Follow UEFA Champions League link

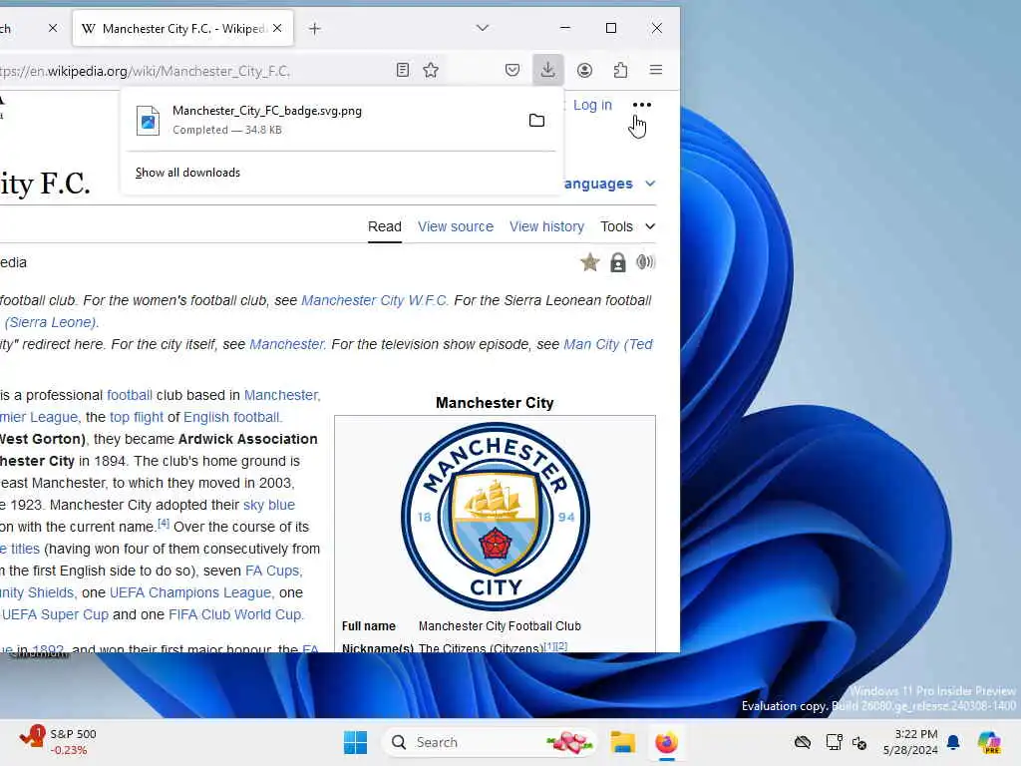click(x=190, y=592)
